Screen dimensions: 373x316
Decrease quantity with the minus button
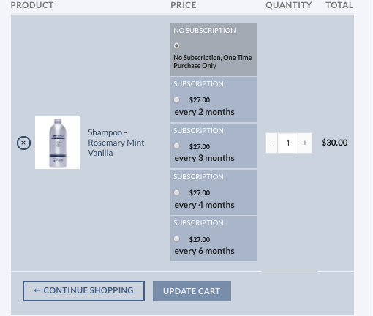coord(271,143)
